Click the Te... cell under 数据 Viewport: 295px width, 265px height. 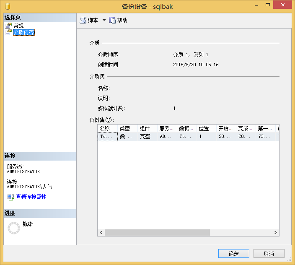(x=187, y=136)
